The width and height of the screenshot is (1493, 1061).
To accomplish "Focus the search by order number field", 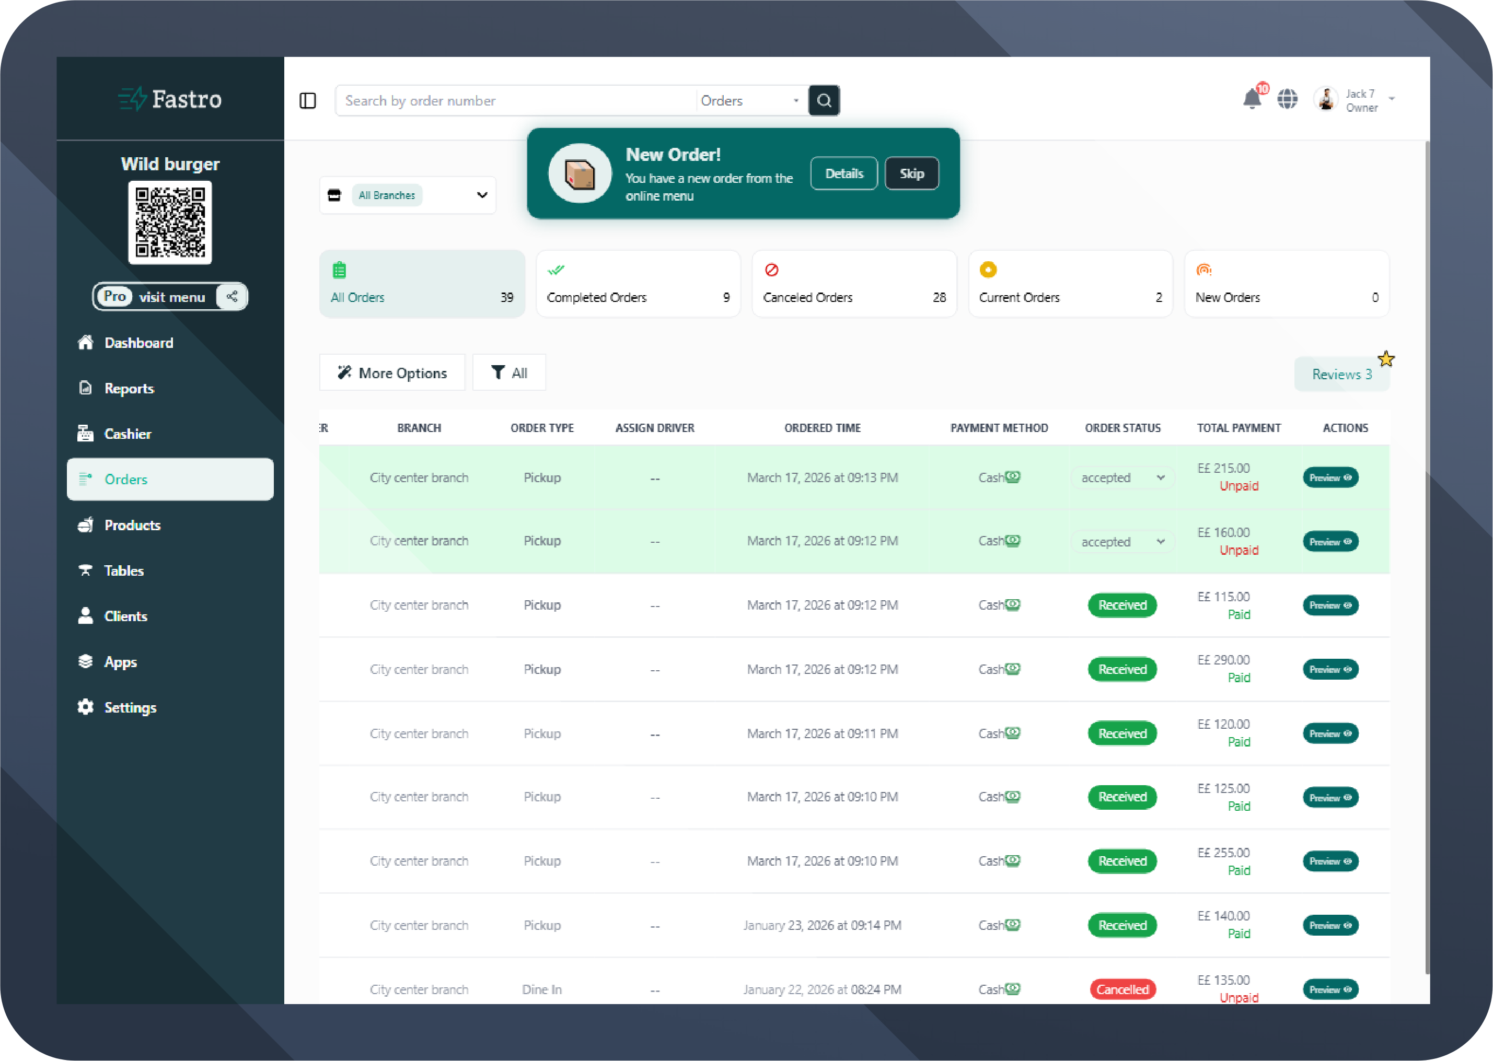I will tap(516, 101).
